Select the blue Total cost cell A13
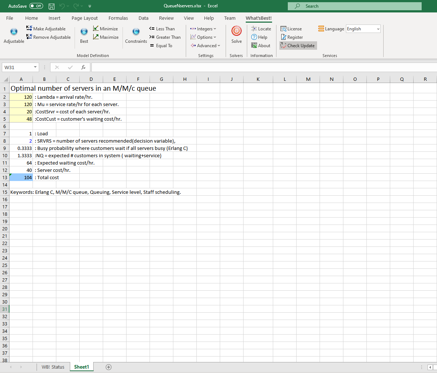The width and height of the screenshot is (437, 373). point(21,177)
